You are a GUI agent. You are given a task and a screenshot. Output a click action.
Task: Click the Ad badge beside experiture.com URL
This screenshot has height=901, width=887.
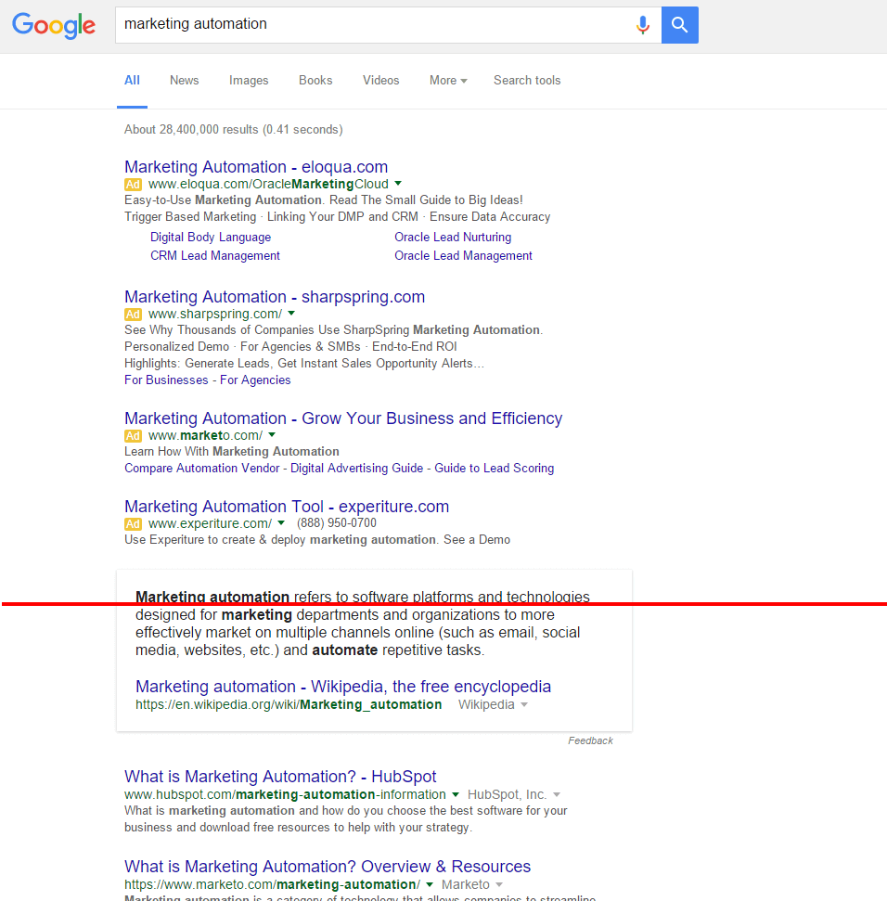tap(133, 524)
